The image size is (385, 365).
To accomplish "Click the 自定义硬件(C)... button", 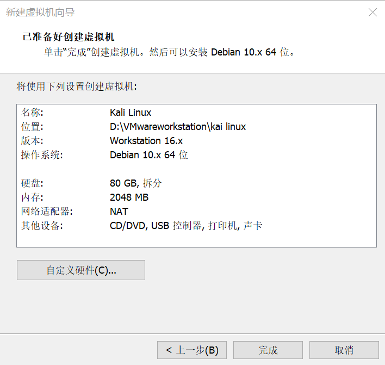I will tap(81, 270).
